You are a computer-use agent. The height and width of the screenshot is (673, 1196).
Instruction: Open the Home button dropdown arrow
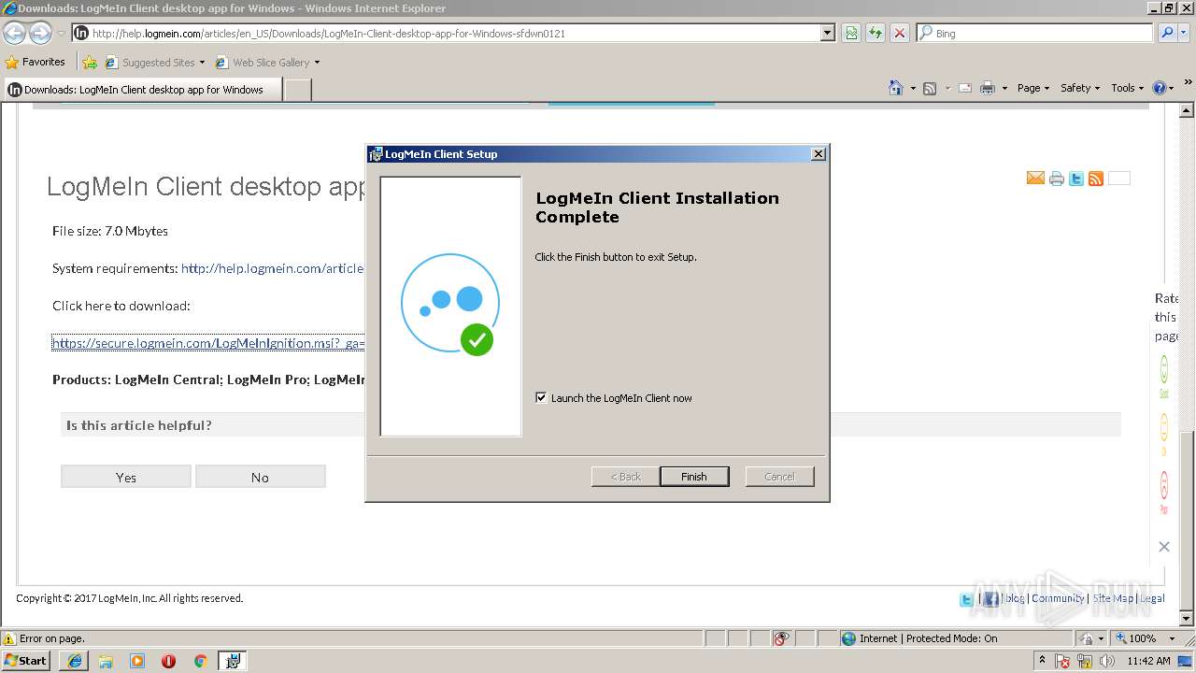click(x=913, y=88)
